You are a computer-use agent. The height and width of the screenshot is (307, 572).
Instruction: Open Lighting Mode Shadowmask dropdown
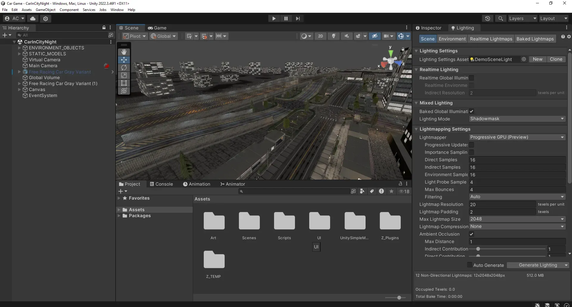(517, 119)
